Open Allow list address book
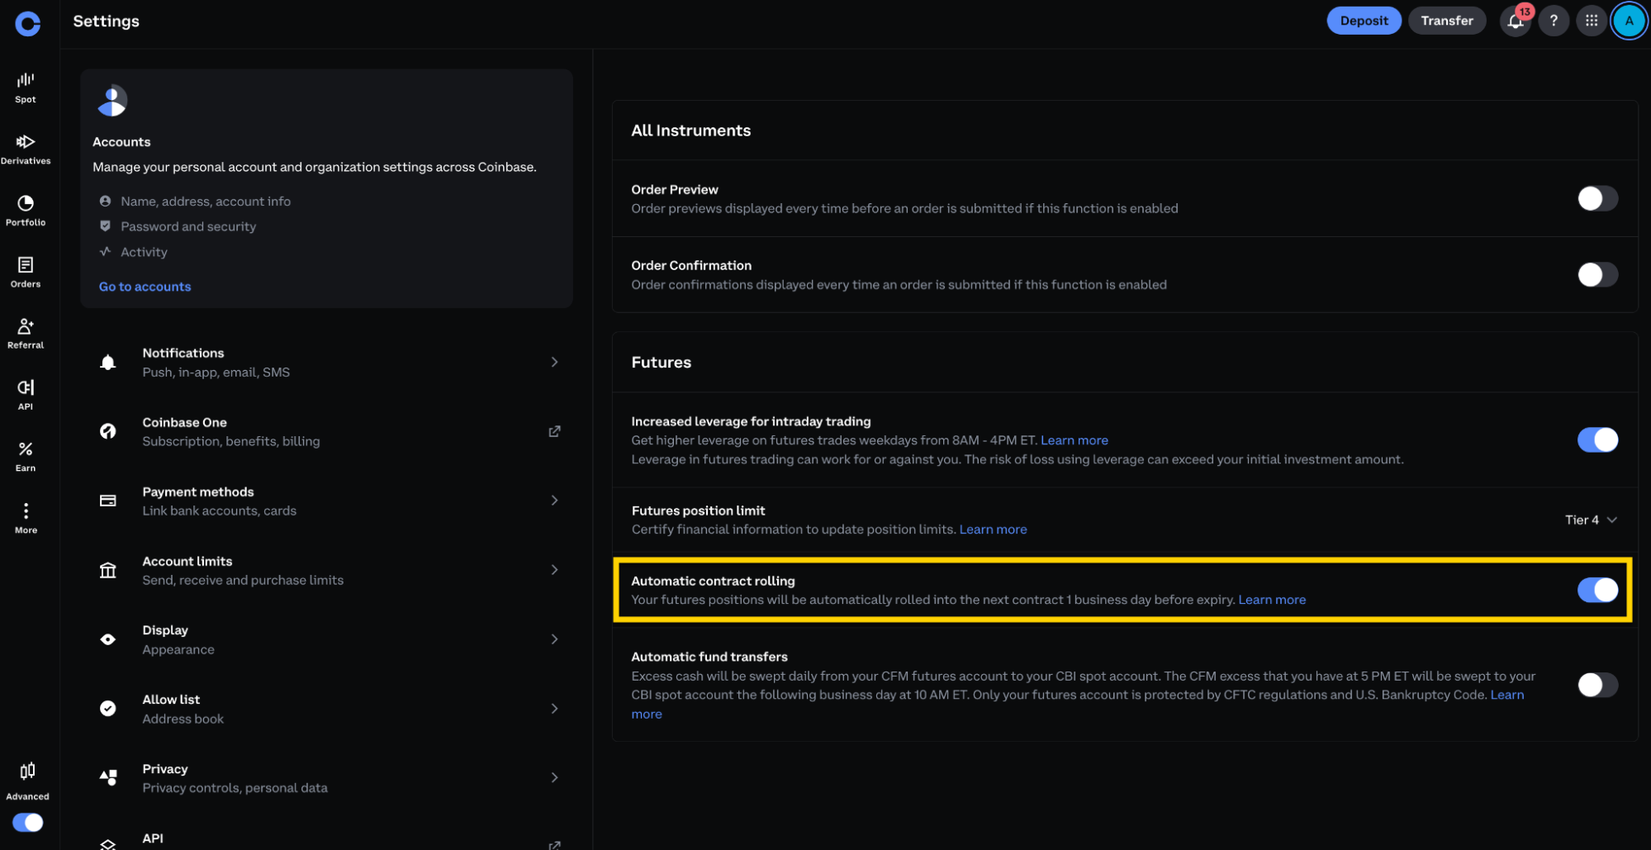1651x850 pixels. pyautogui.click(x=327, y=709)
